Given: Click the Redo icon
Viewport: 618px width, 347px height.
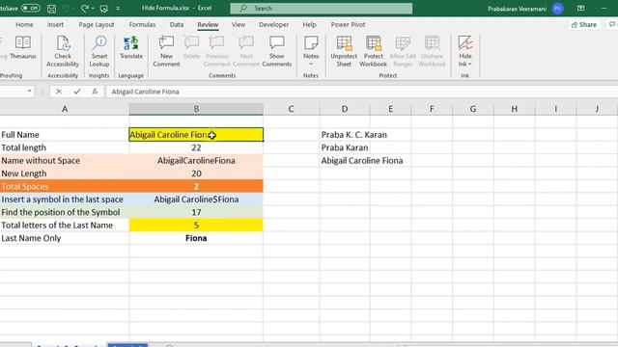Looking at the screenshot, I should [84, 9].
